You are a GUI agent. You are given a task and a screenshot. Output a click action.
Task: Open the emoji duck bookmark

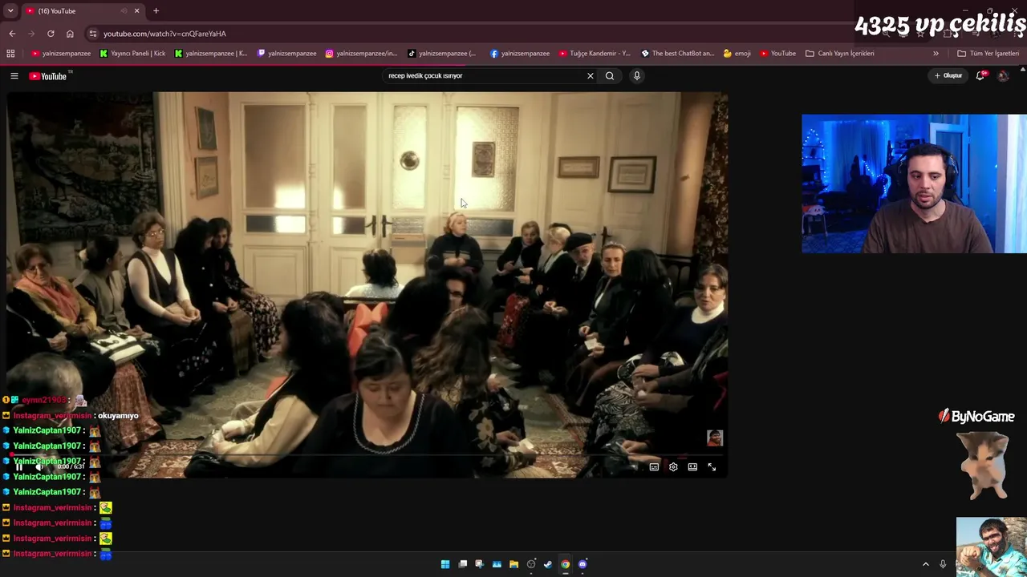coord(737,54)
